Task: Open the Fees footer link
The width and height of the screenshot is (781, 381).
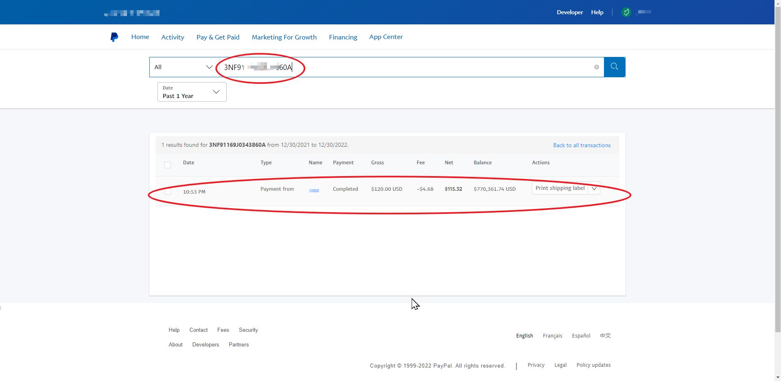Action: [223, 330]
